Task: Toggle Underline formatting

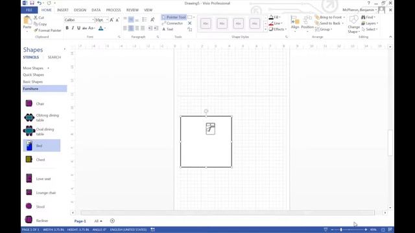Action: pos(78,28)
